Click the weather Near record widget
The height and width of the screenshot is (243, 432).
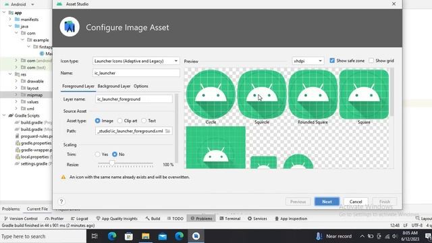coord(333,236)
